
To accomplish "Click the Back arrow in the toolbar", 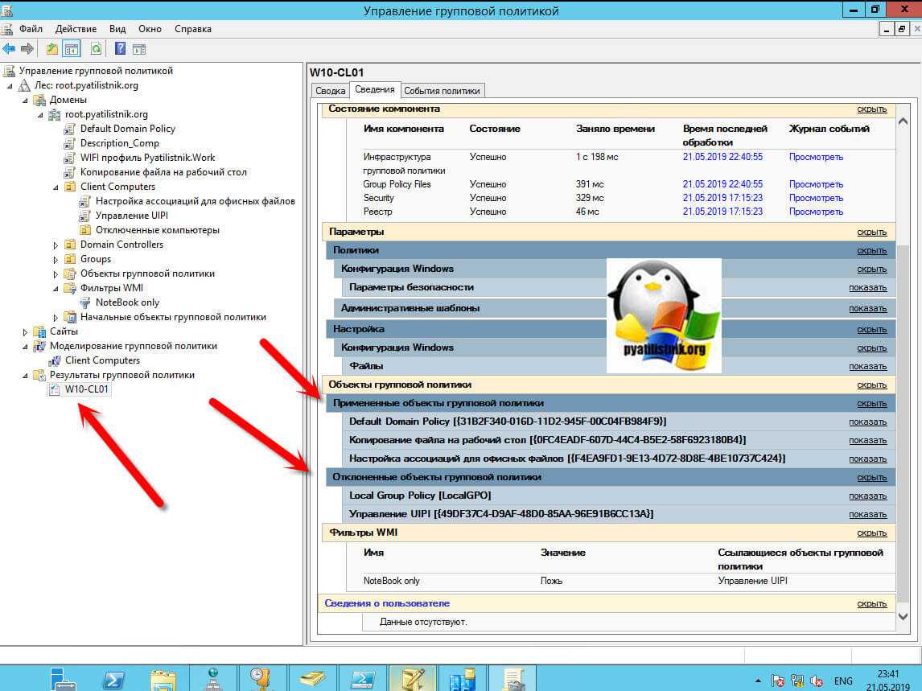I will (10, 49).
